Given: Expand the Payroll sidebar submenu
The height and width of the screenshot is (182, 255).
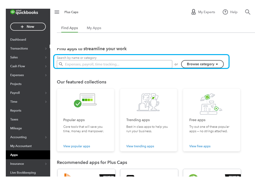Looking at the screenshot, I should coord(46,93).
